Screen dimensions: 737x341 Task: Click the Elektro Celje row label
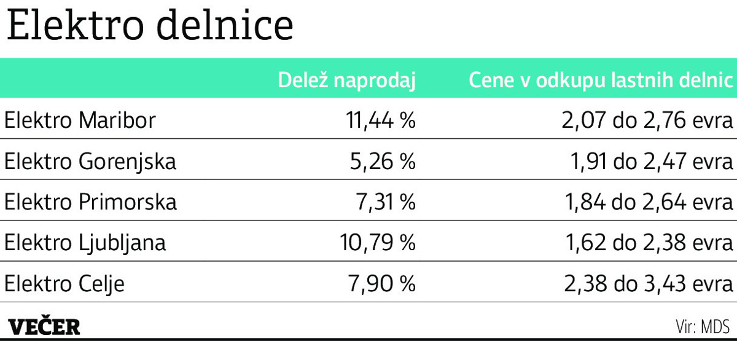pyautogui.click(x=64, y=284)
